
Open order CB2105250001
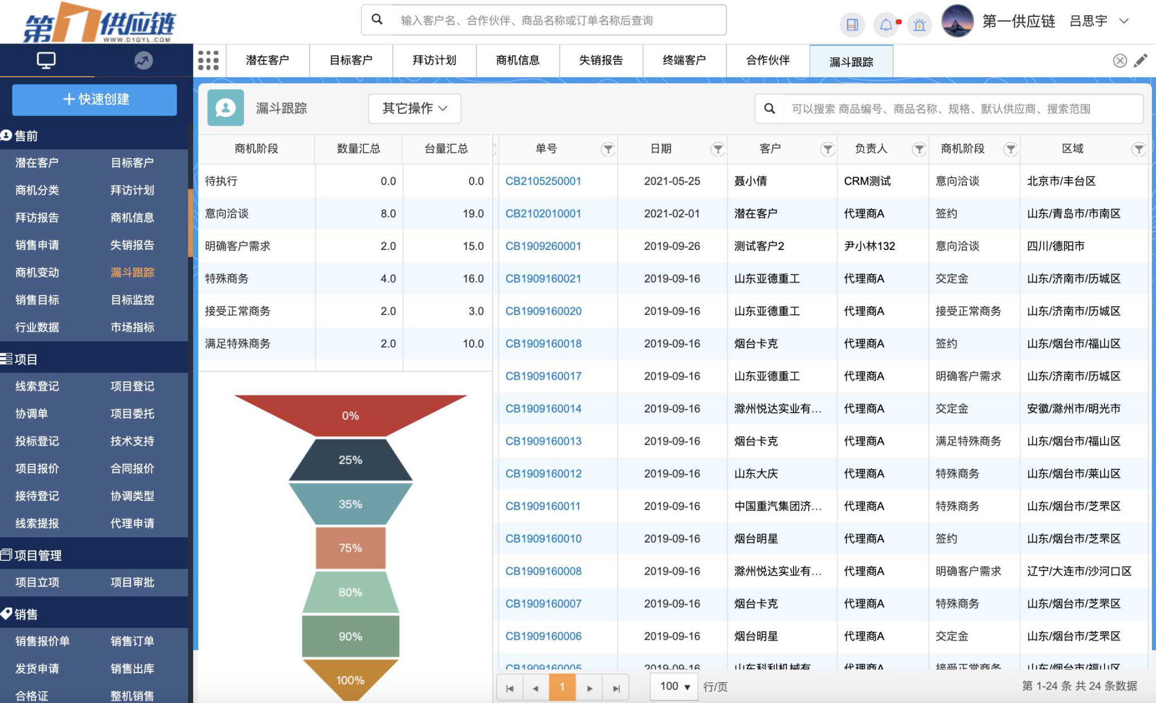(543, 181)
